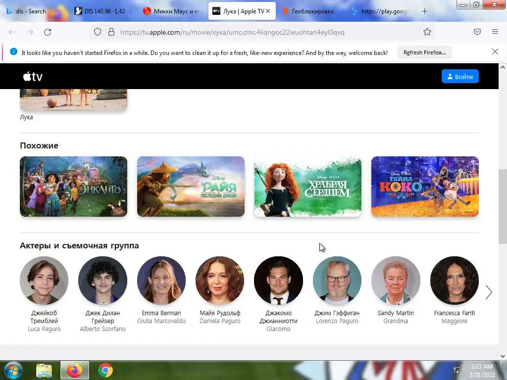This screenshot has height=380, width=507.
Task: Click the Похожие section heading
Action: pos(39,146)
